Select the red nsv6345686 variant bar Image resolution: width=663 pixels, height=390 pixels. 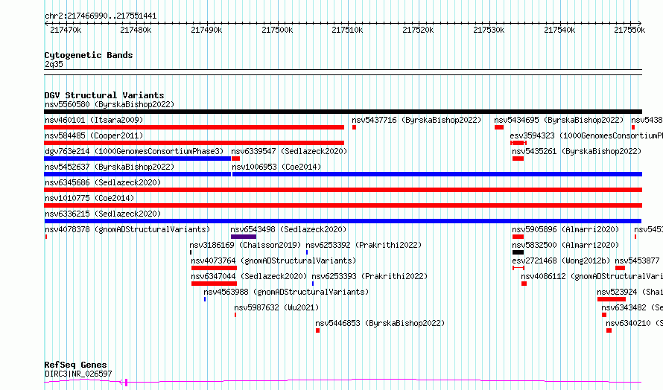click(x=343, y=190)
